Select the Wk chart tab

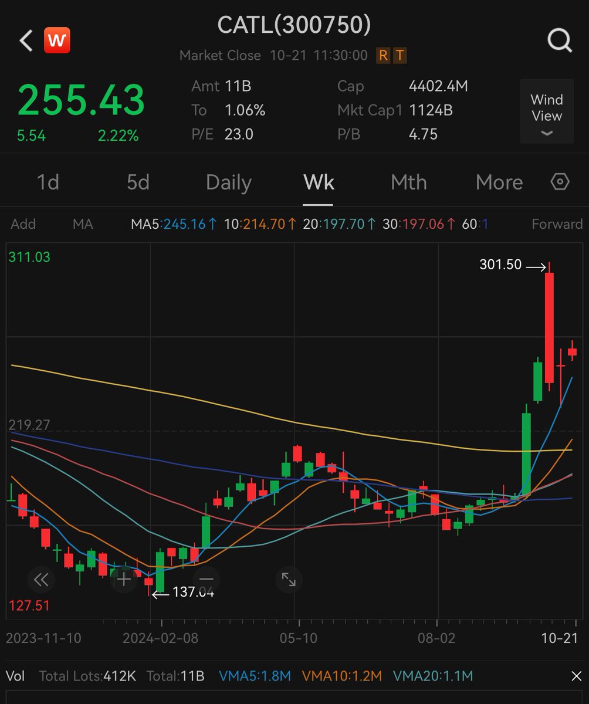click(x=319, y=182)
